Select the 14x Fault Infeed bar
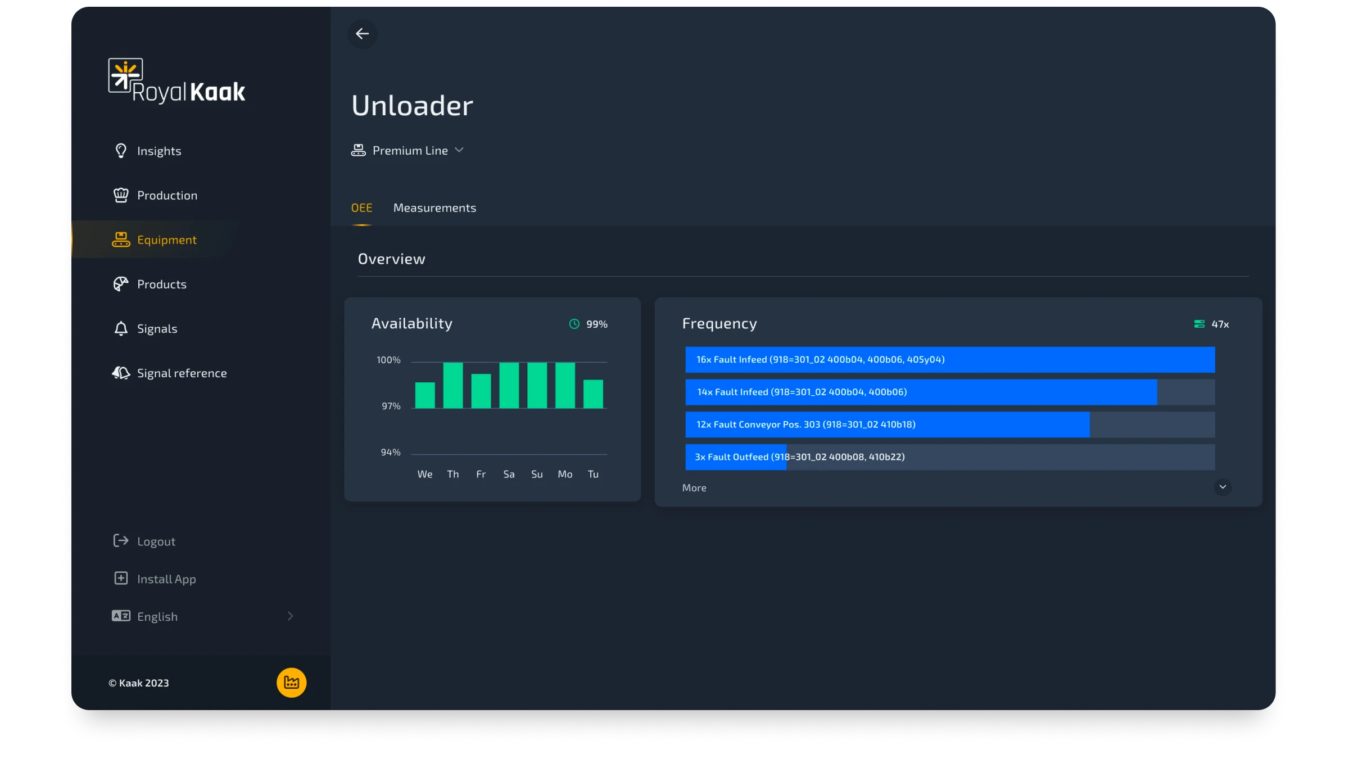 click(950, 392)
